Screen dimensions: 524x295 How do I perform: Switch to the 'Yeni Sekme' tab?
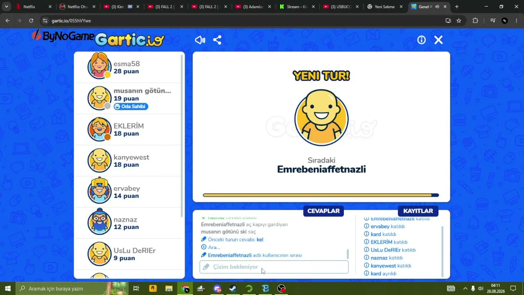pos(384,7)
